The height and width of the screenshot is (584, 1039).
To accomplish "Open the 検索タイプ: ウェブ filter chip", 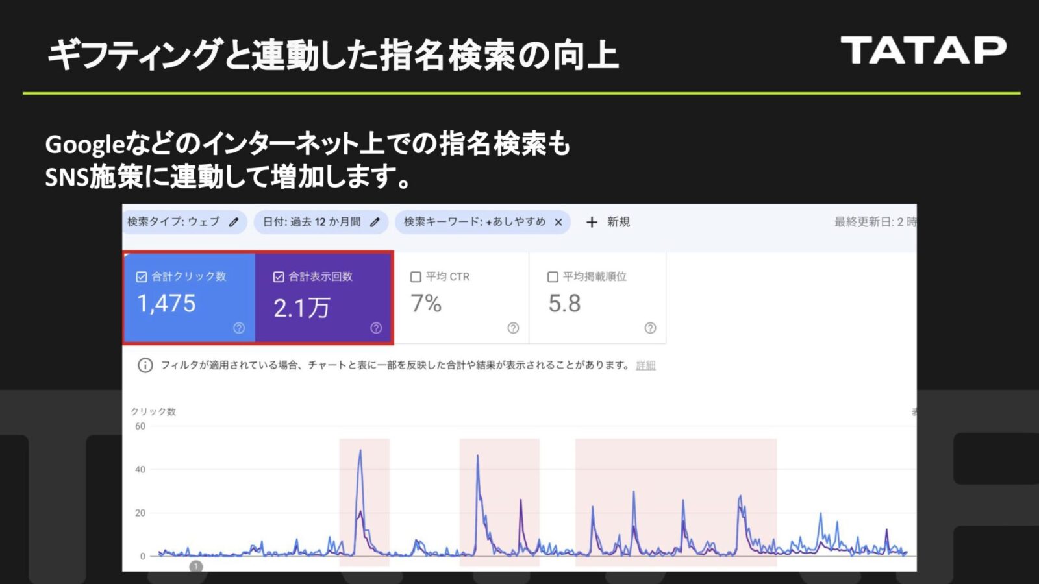I will pyautogui.click(x=175, y=222).
